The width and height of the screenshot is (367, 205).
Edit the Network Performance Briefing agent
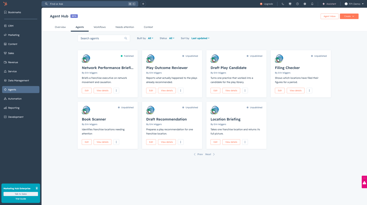(x=87, y=91)
